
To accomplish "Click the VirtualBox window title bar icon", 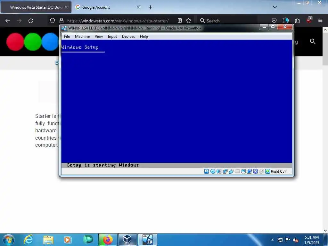I will pos(64,28).
